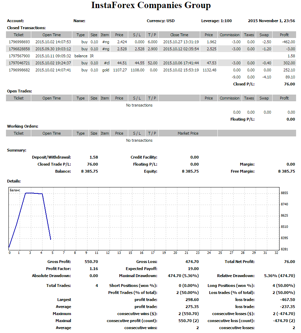Viewport: 301px width, 333px height.
Task: Click the Long Positions value 4 (50.00%)
Action: (x=283, y=286)
